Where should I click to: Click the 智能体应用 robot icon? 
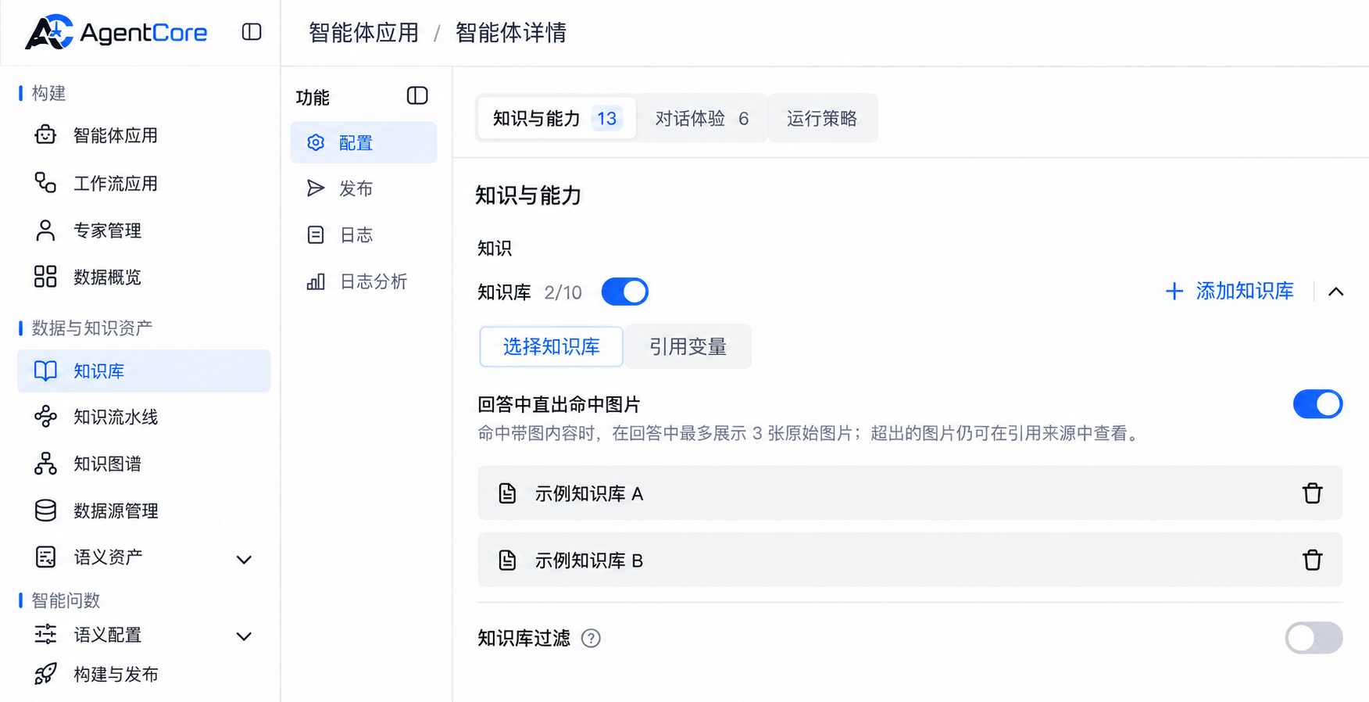click(45, 135)
